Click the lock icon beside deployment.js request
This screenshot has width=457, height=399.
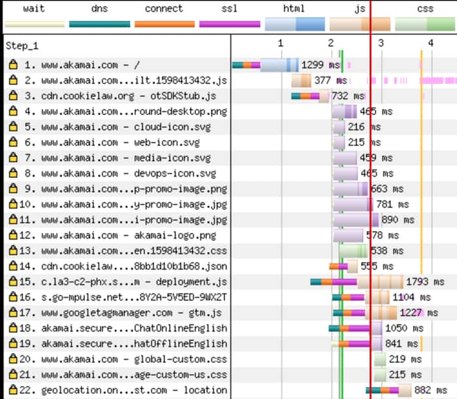[13, 281]
